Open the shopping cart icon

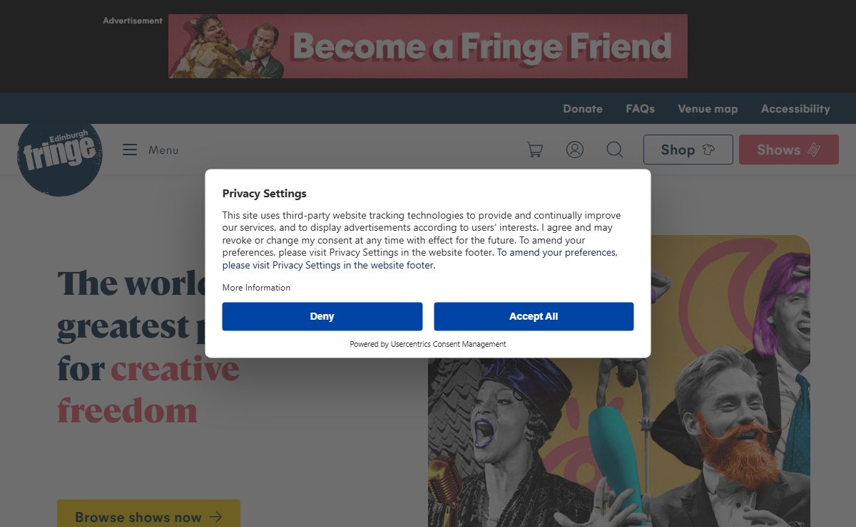tap(535, 150)
